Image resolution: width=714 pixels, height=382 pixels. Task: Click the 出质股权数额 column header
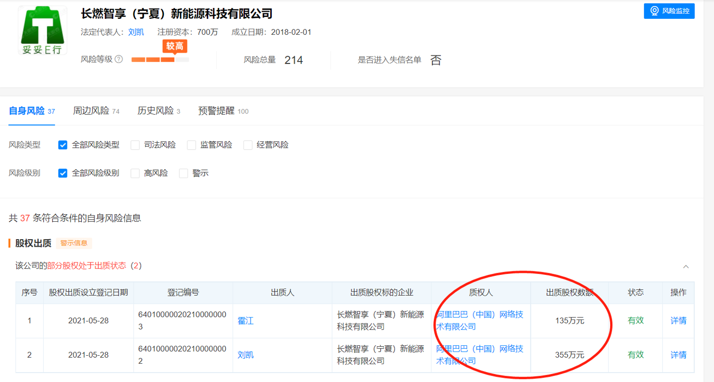(x=570, y=293)
